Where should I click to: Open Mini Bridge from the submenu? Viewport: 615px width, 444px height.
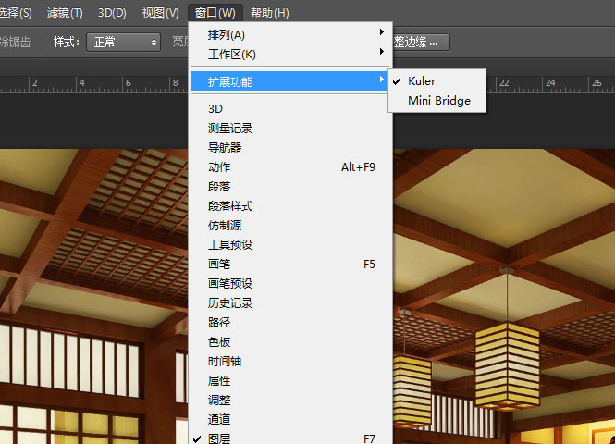tap(438, 101)
